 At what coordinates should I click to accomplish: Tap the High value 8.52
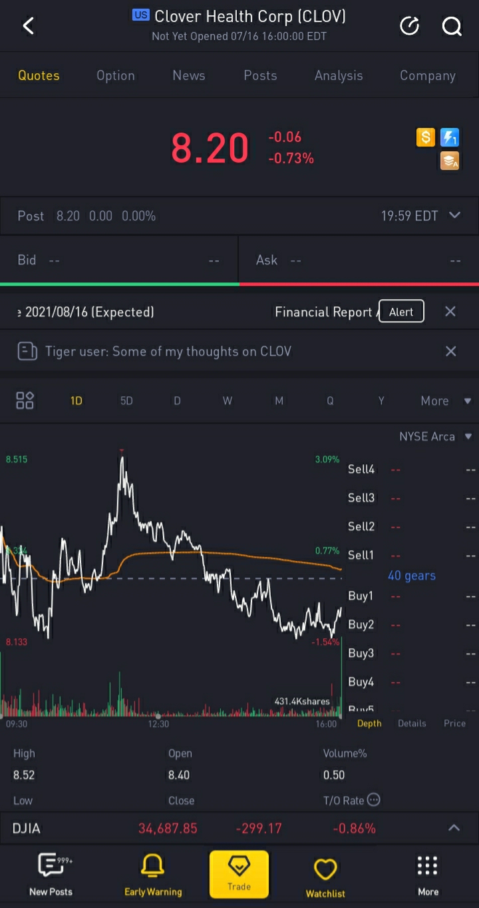point(24,775)
